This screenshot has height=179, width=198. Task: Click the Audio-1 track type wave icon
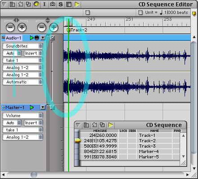(x=3, y=38)
